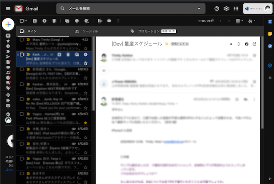Remove the 受信トレイ label from conversation
The width and height of the screenshot is (274, 184).
click(x=188, y=44)
